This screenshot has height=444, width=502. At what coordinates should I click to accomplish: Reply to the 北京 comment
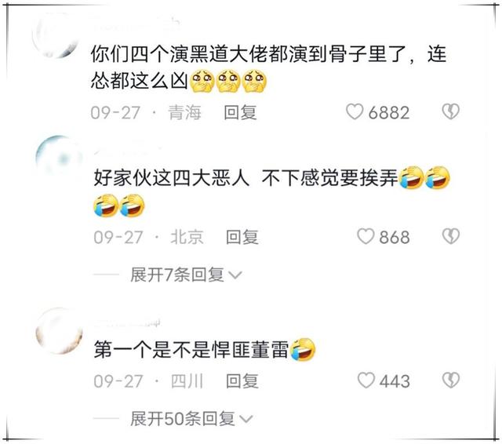pos(242,237)
